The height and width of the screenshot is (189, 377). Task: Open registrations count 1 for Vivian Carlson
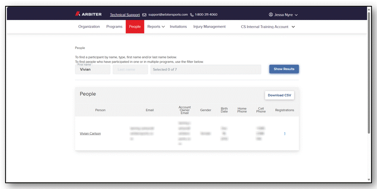(285, 133)
